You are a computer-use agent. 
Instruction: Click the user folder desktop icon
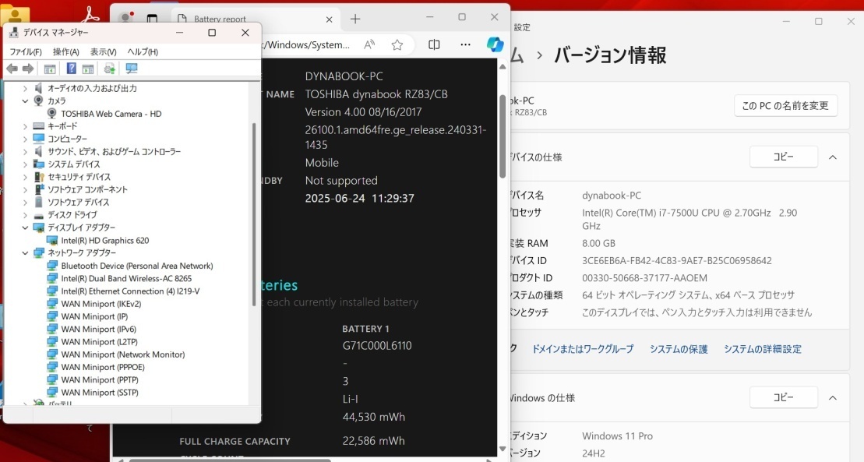tap(15, 14)
